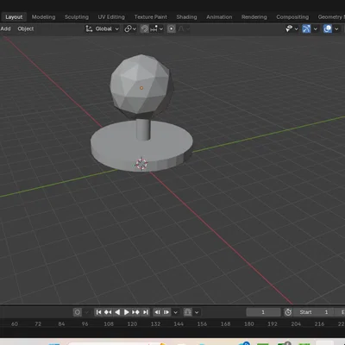The height and width of the screenshot is (345, 345).
Task: Click the Start frame field
Action: [x=314, y=312]
